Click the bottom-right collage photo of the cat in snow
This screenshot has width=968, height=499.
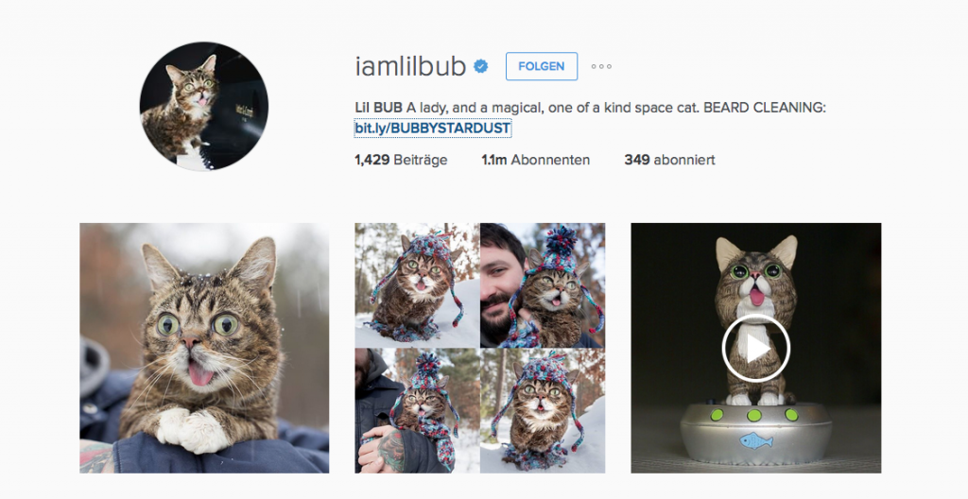coord(543,411)
